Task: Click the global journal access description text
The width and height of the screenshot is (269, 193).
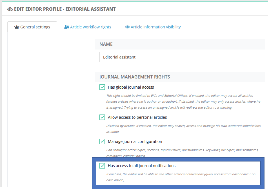Action: 183,102
